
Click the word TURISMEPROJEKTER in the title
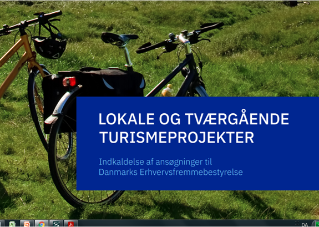176,138
